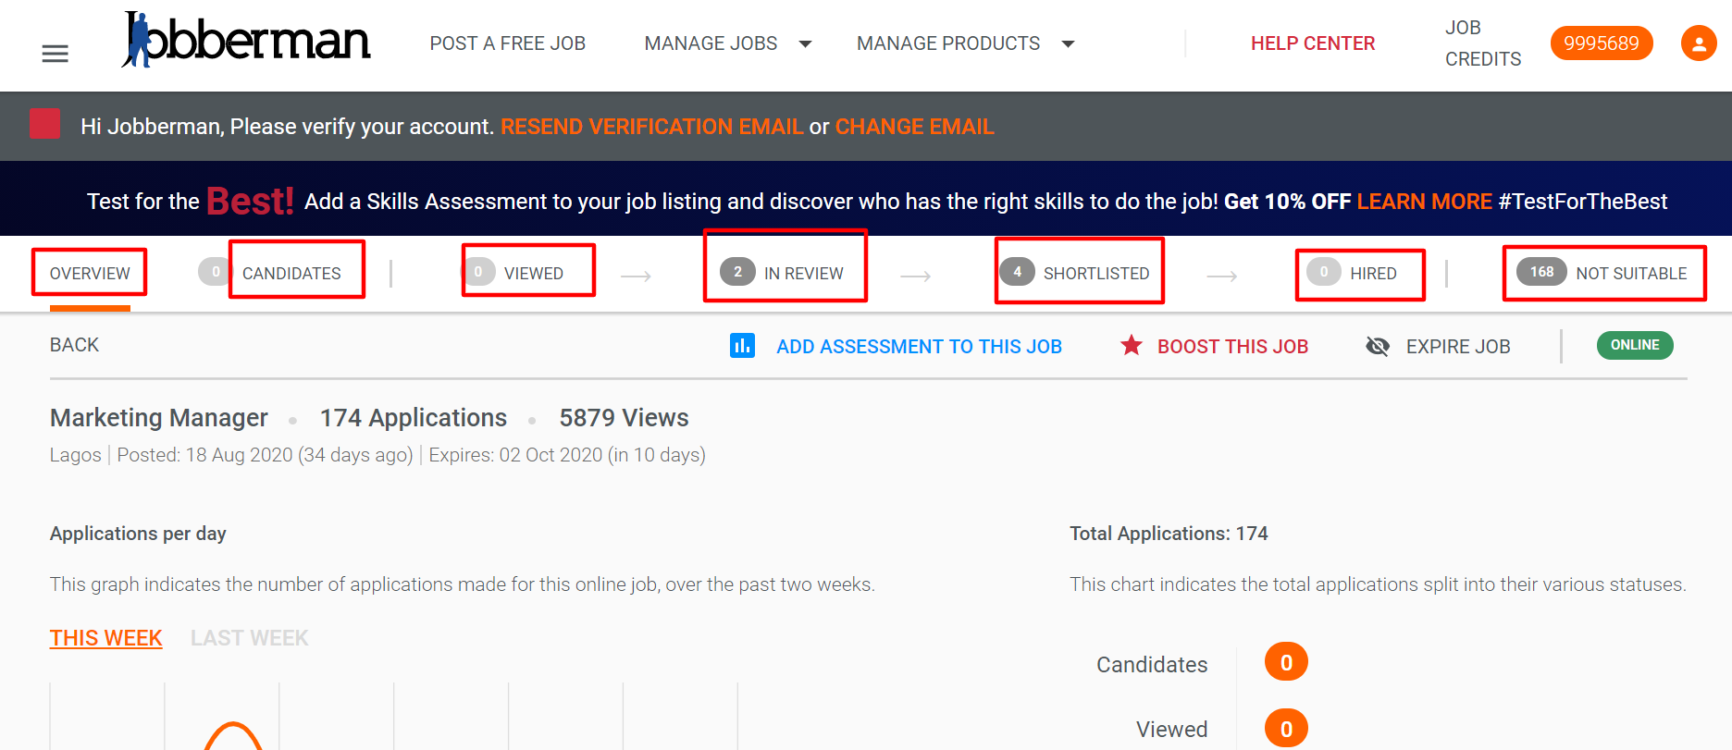
Task: Show This Week applications graph
Action: pos(106,638)
